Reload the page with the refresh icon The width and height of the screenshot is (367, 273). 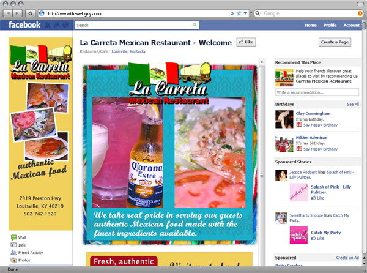pos(30,13)
